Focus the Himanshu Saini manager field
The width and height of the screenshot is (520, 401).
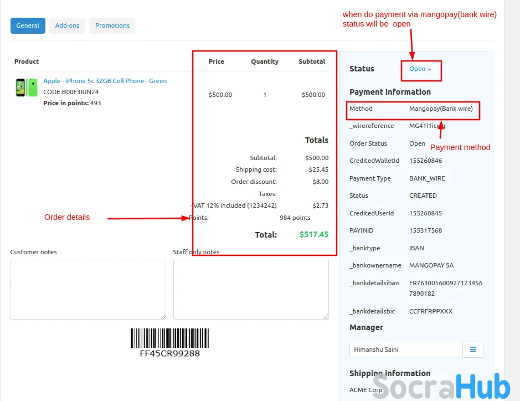[406, 349]
